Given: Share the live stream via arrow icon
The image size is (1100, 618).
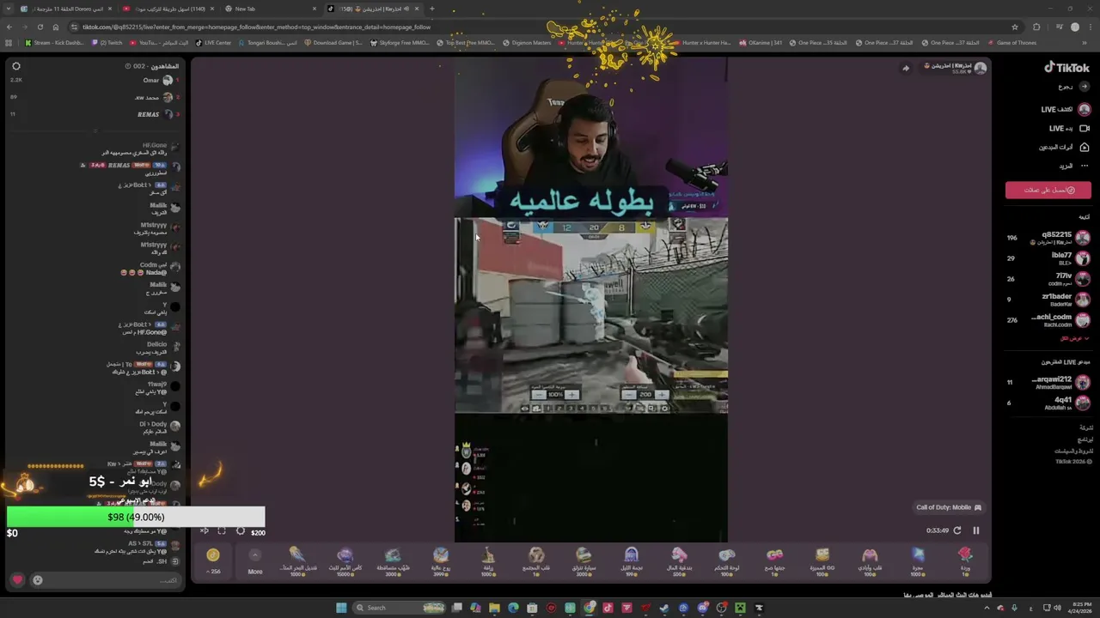Looking at the screenshot, I should [x=905, y=68].
